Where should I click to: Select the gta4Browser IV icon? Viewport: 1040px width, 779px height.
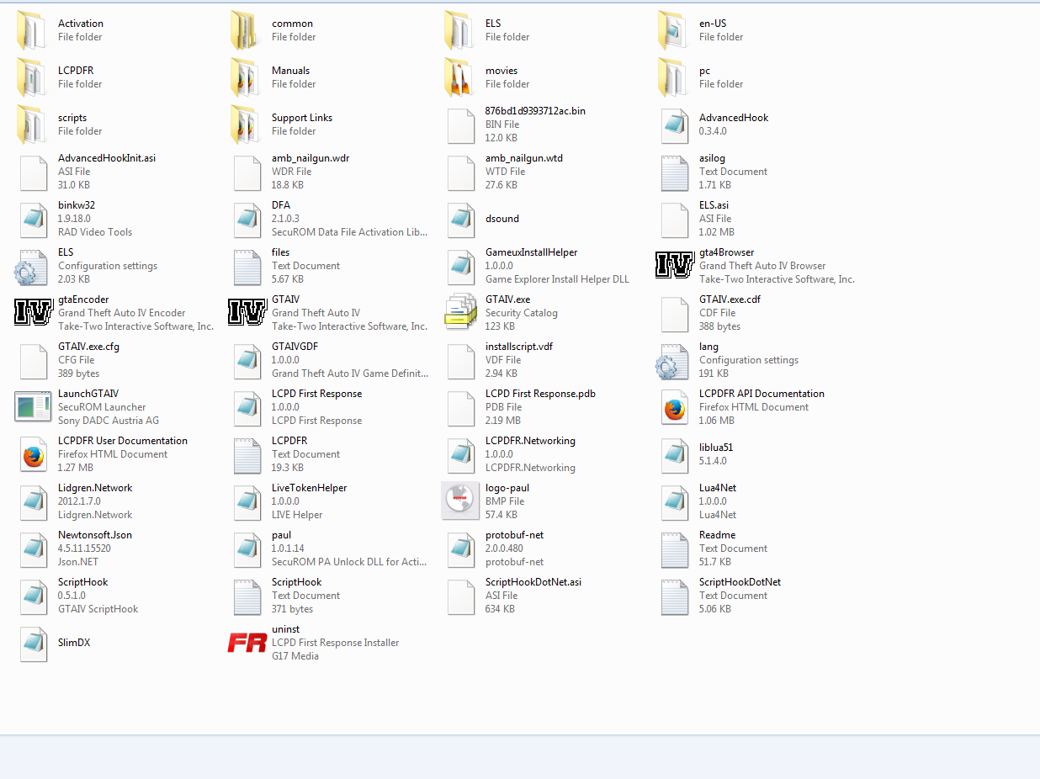pyautogui.click(x=675, y=265)
